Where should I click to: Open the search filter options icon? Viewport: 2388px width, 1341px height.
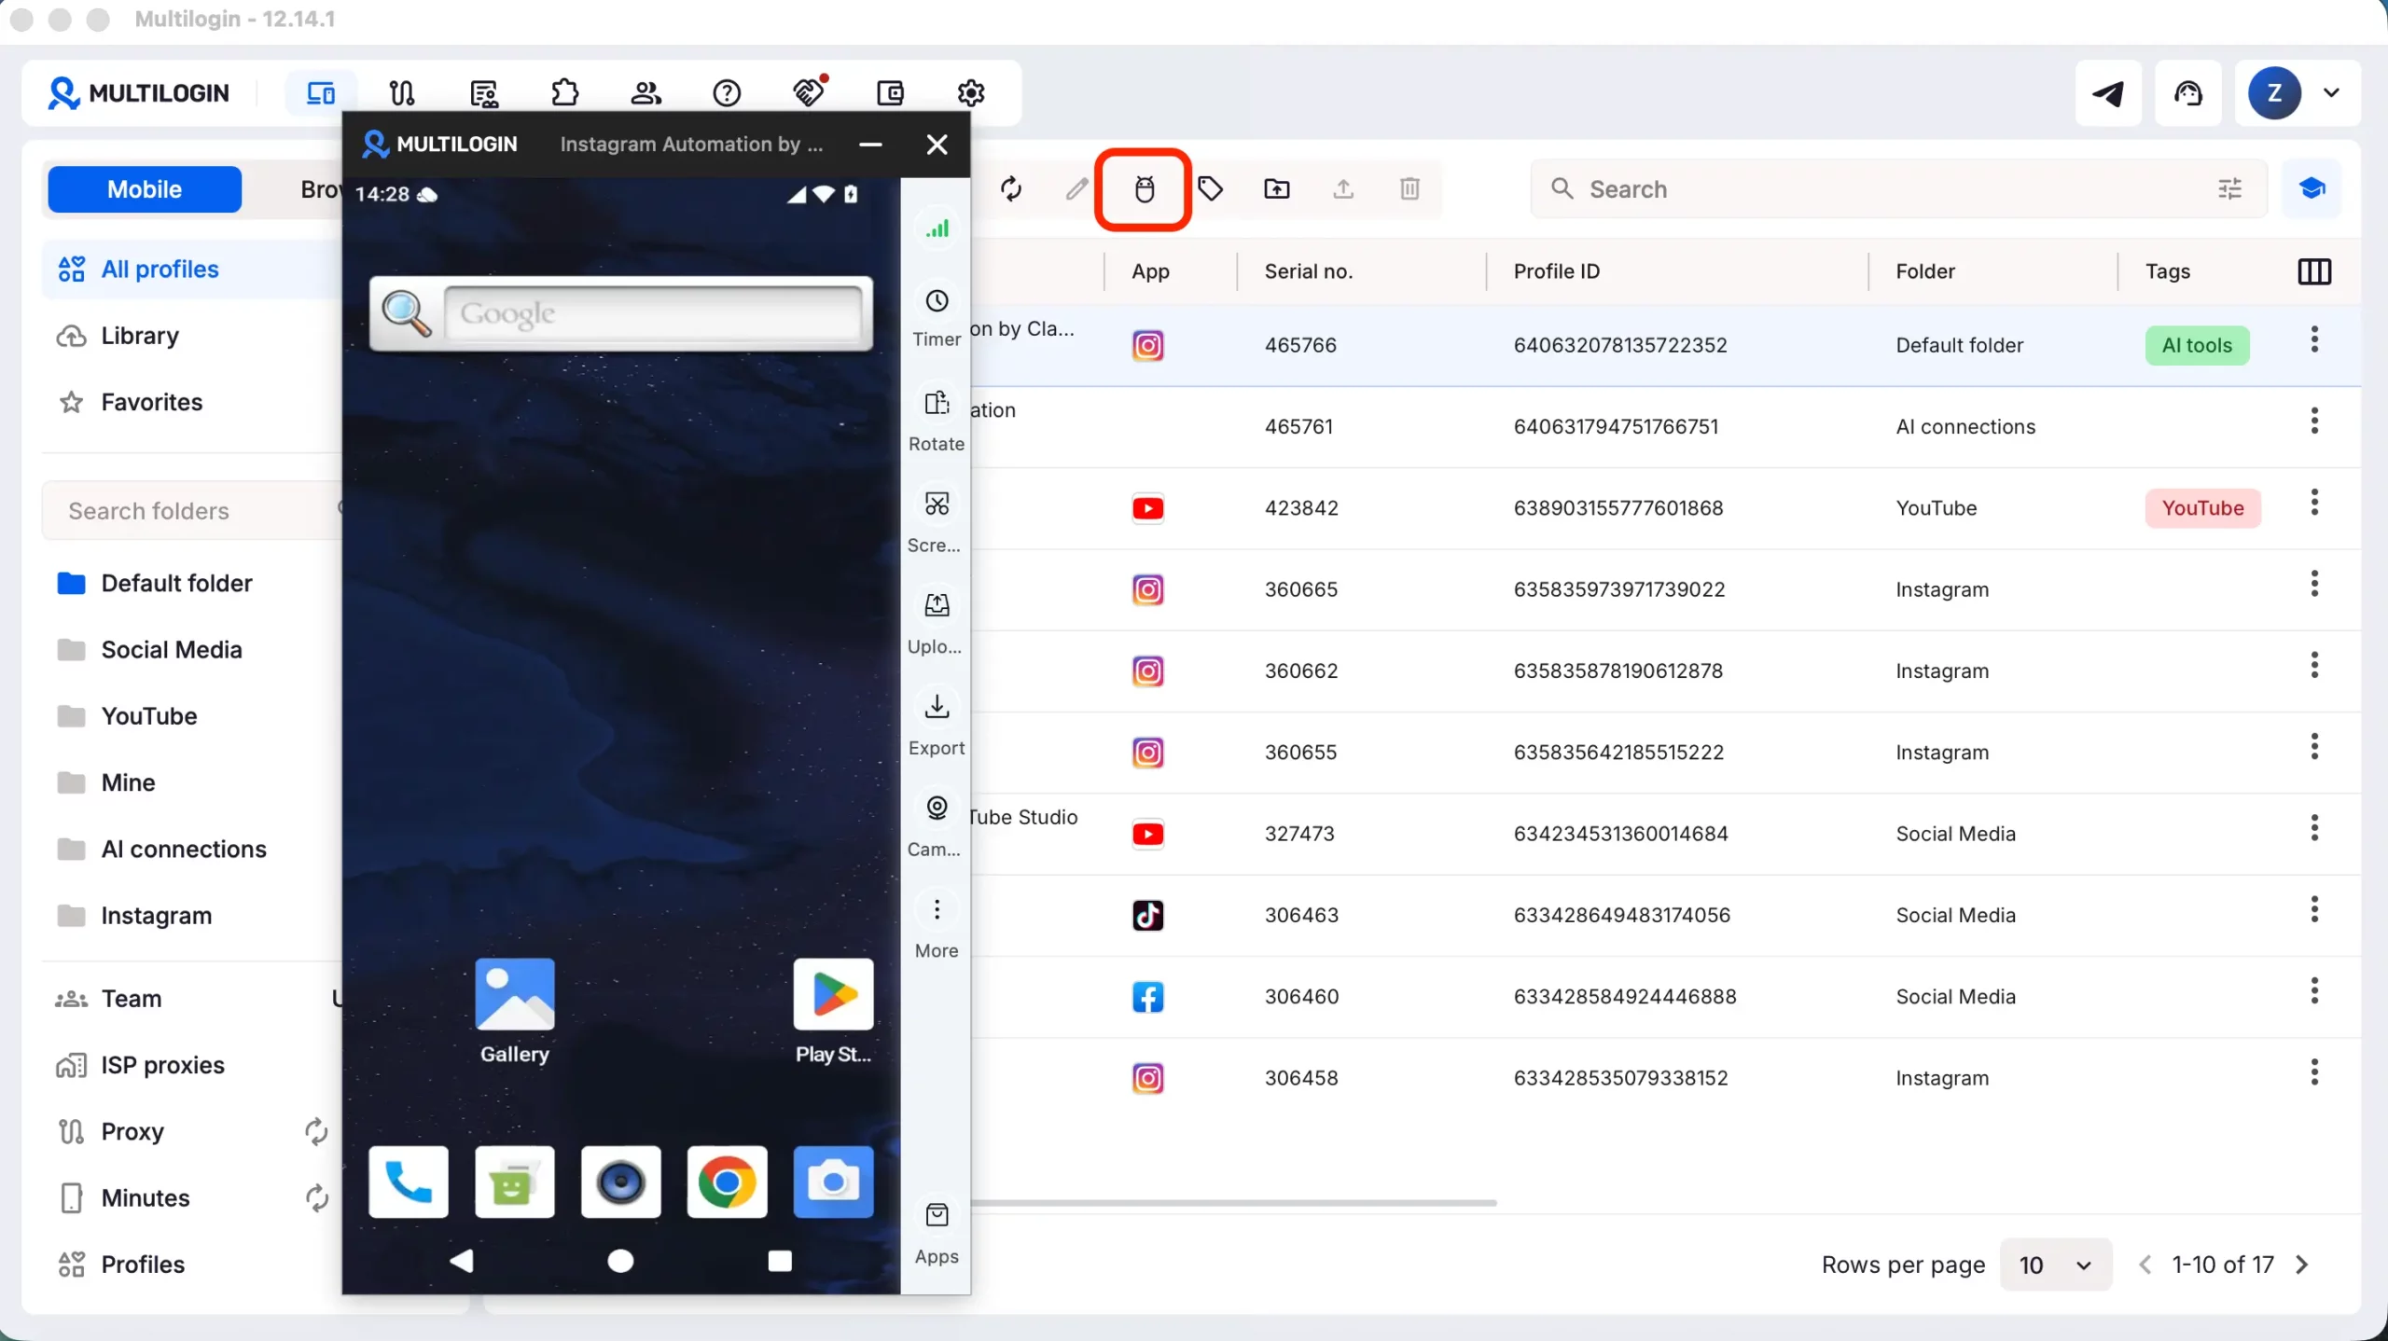(2229, 189)
